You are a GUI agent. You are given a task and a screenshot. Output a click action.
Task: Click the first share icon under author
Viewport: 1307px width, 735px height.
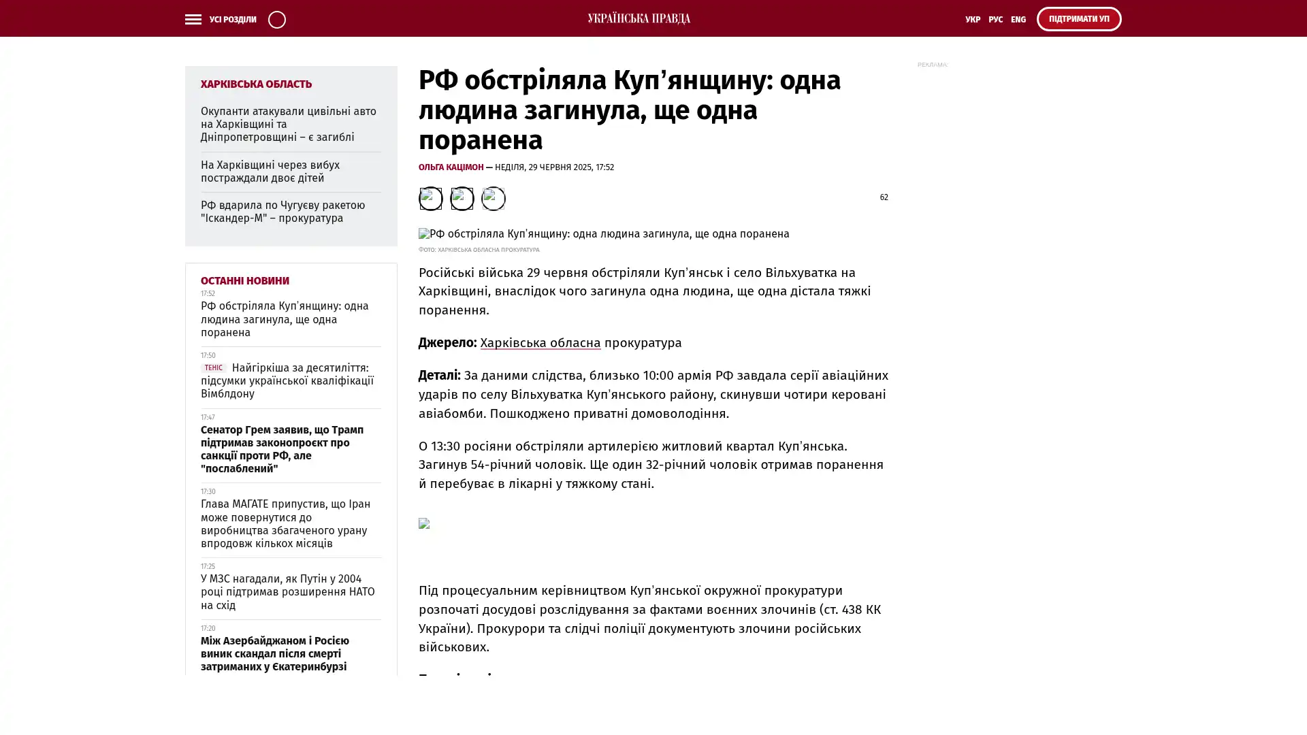point(430,198)
